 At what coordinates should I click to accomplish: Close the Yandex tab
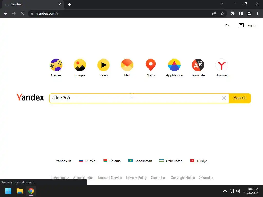(x=60, y=4)
